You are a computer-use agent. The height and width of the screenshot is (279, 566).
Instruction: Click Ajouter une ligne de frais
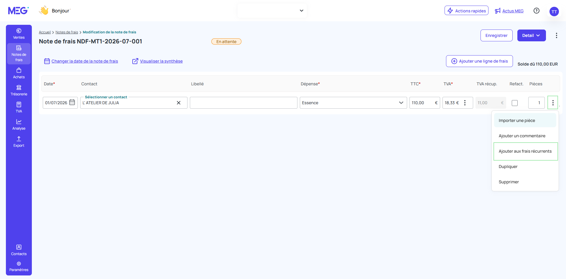coord(479,61)
